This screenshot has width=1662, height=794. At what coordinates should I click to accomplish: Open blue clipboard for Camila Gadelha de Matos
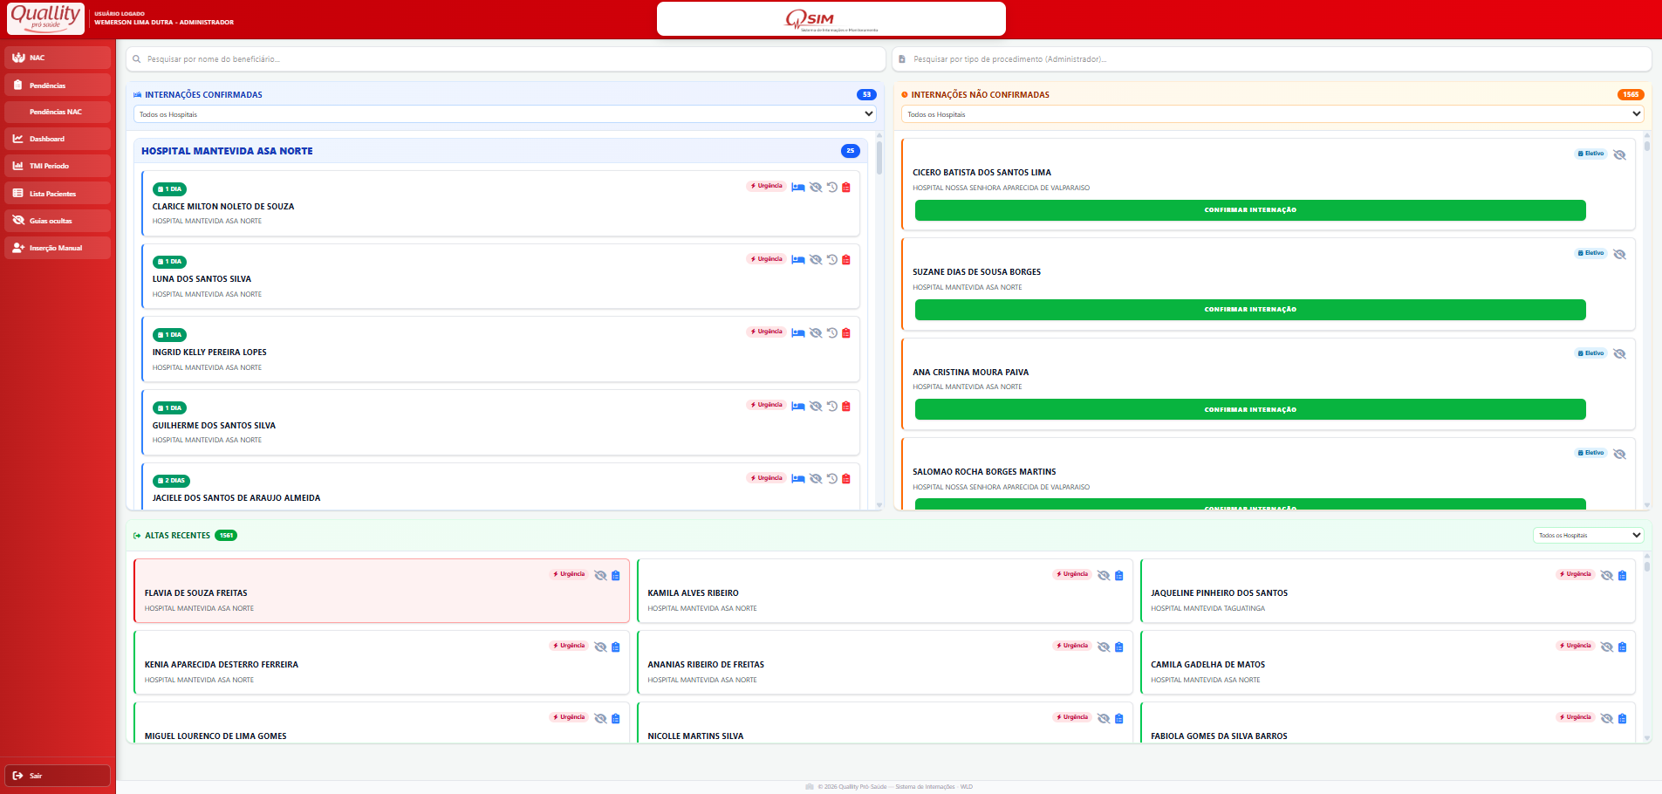(1623, 647)
